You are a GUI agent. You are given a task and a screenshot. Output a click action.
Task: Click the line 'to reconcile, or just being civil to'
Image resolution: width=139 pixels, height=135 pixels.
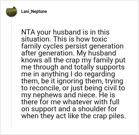(73, 88)
